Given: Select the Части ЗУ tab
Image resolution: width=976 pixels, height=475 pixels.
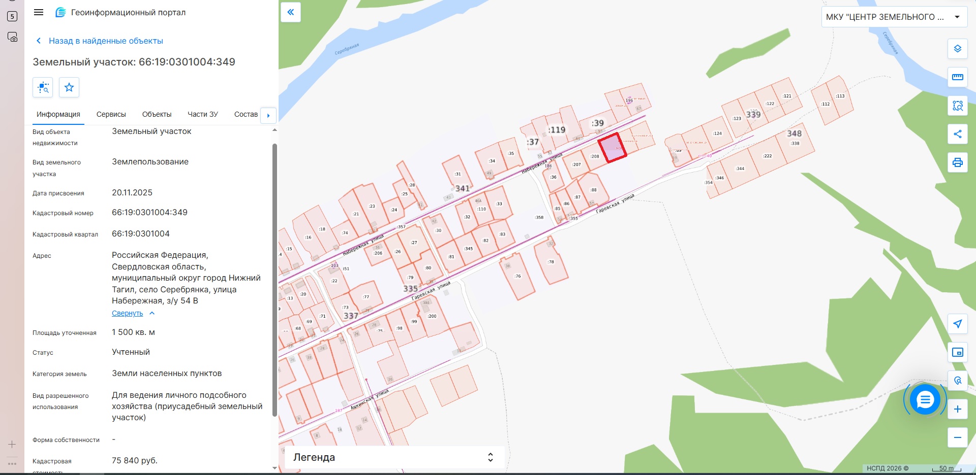Looking at the screenshot, I should (202, 114).
